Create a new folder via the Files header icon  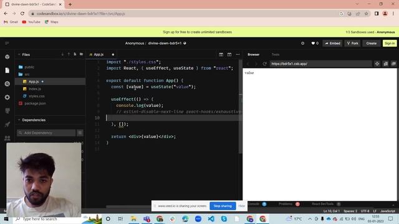[x=81, y=54]
